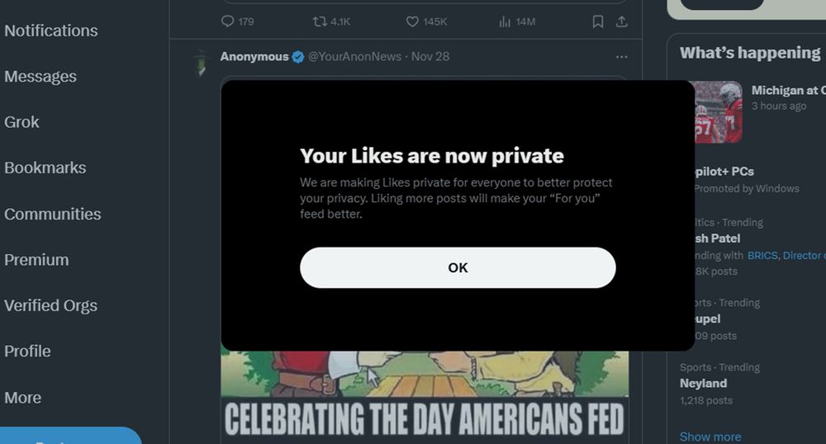Like the post with 145K likes

412,21
